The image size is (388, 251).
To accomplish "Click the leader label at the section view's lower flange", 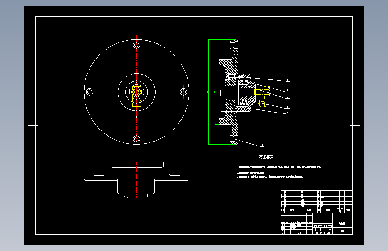I will point(263,145).
